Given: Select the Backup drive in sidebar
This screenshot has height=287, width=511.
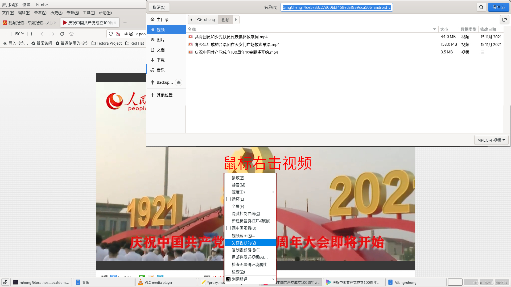Looking at the screenshot, I should (x=162, y=82).
